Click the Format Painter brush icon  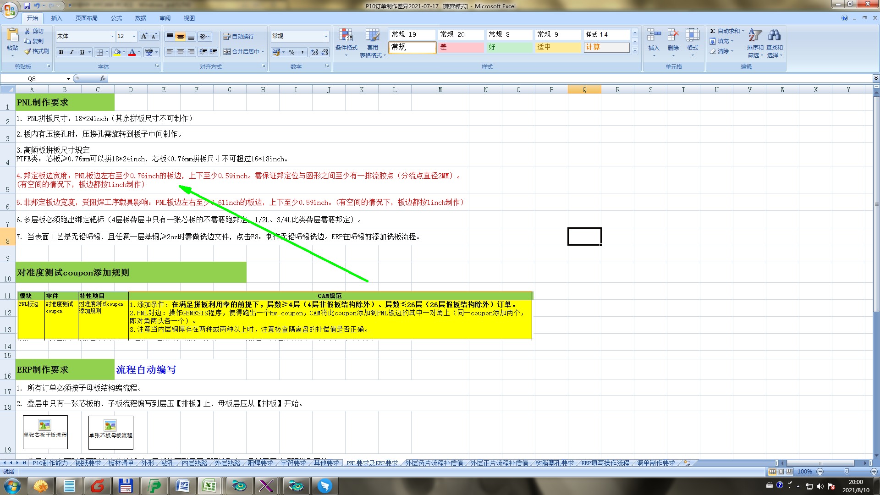coord(28,51)
